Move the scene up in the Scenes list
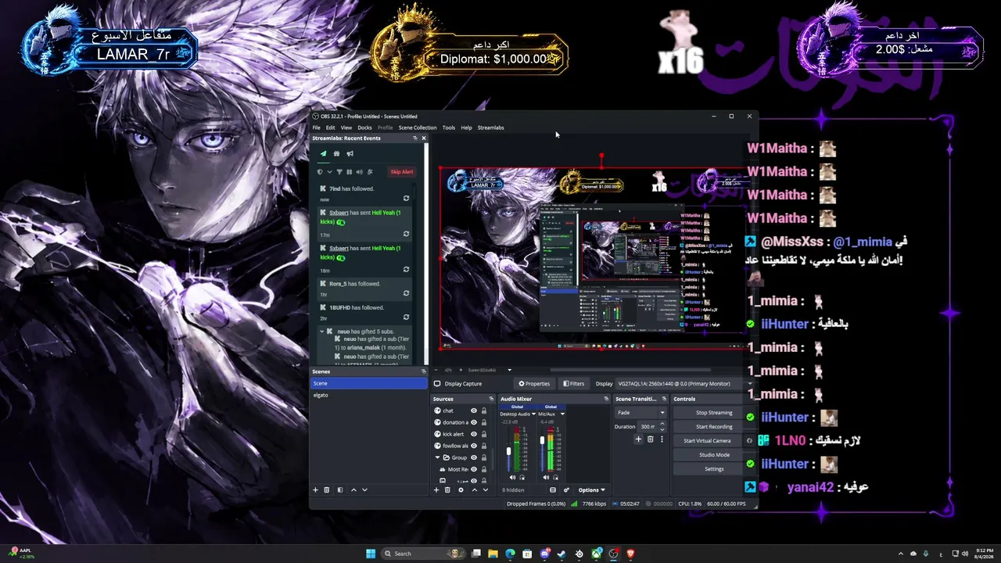Image resolution: width=1001 pixels, height=563 pixels. (353, 490)
